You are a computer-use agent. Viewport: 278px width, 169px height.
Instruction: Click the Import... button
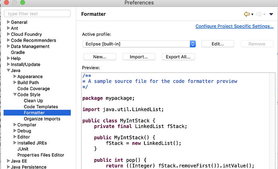139,57
